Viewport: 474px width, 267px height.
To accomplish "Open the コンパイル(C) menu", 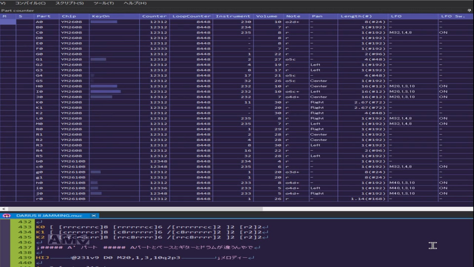I will pos(30,3).
